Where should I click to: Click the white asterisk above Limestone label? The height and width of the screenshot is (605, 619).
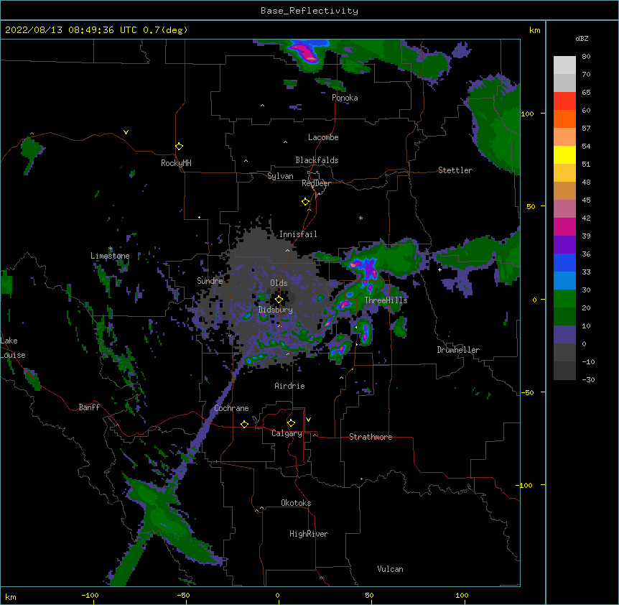(110, 249)
